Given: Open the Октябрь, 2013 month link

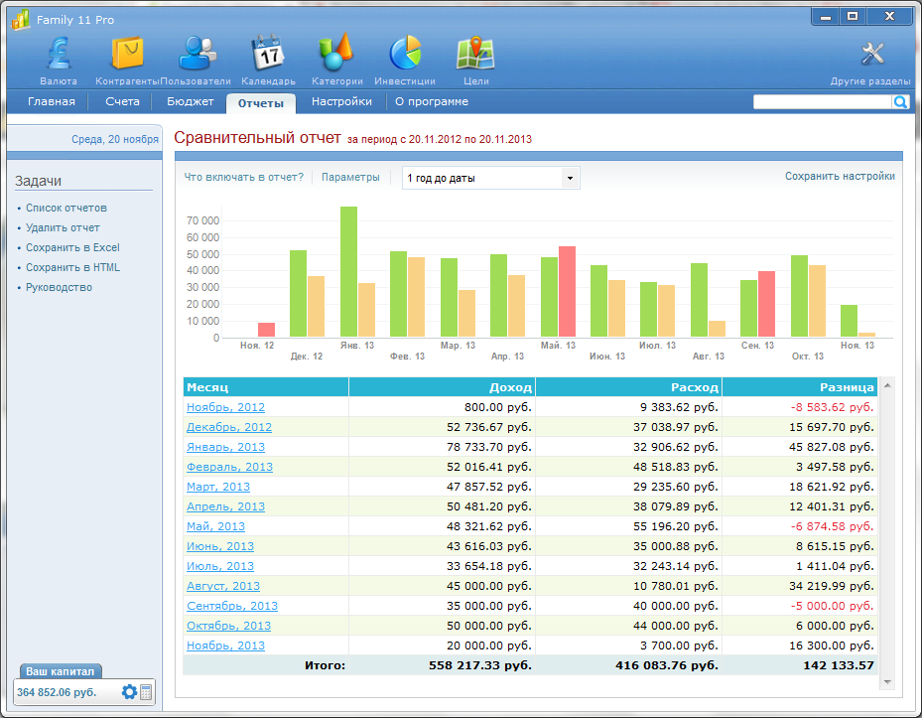Looking at the screenshot, I should pos(228,626).
